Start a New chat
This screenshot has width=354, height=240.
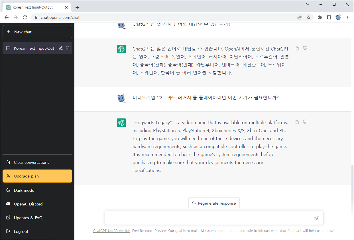point(37,32)
